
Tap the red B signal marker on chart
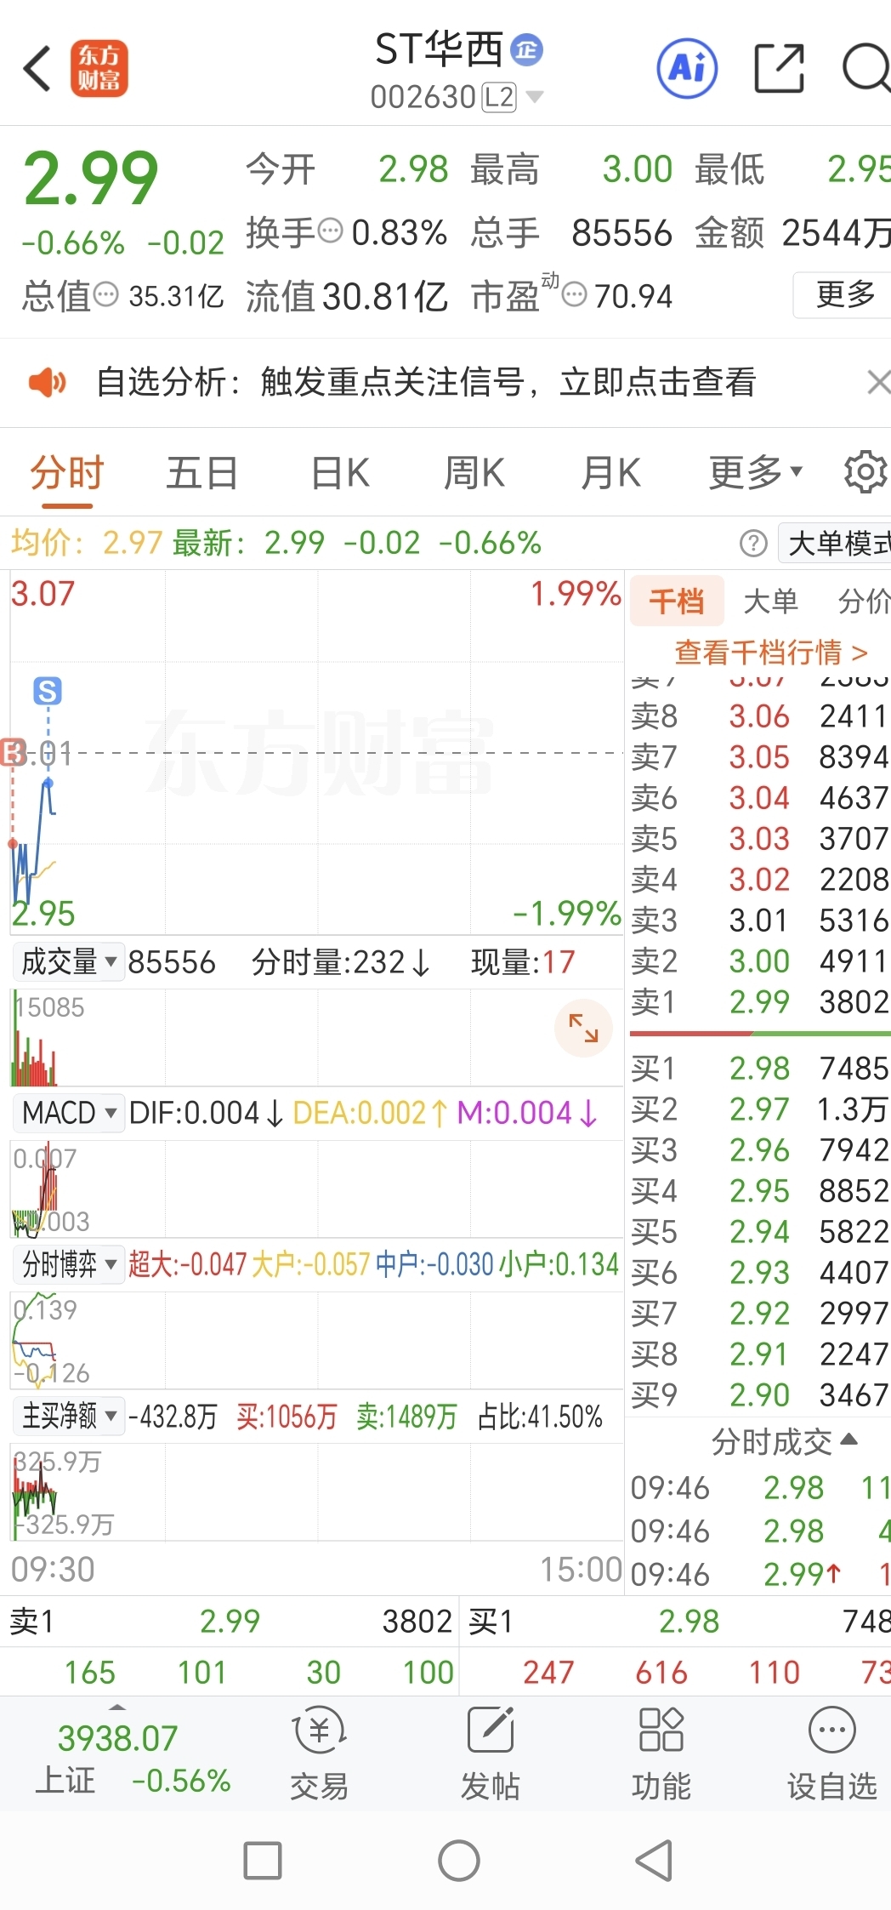(12, 752)
